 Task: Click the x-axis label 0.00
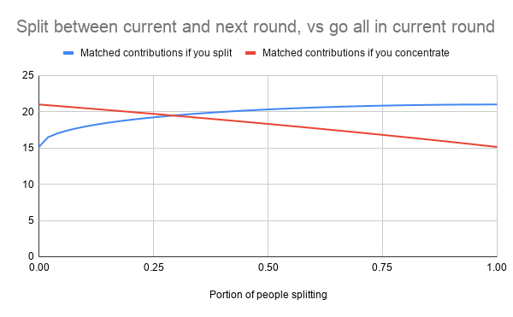39,267
